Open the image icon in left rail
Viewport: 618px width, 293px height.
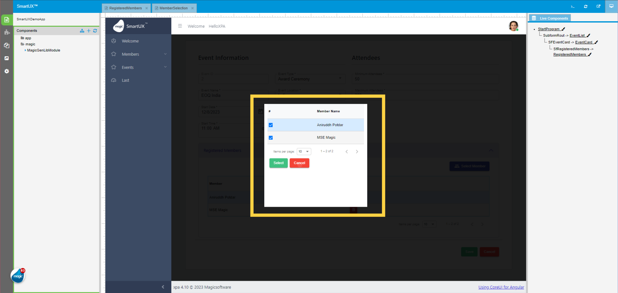coord(7,58)
